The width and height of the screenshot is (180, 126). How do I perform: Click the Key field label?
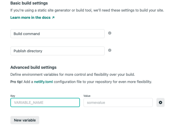pos(13,96)
